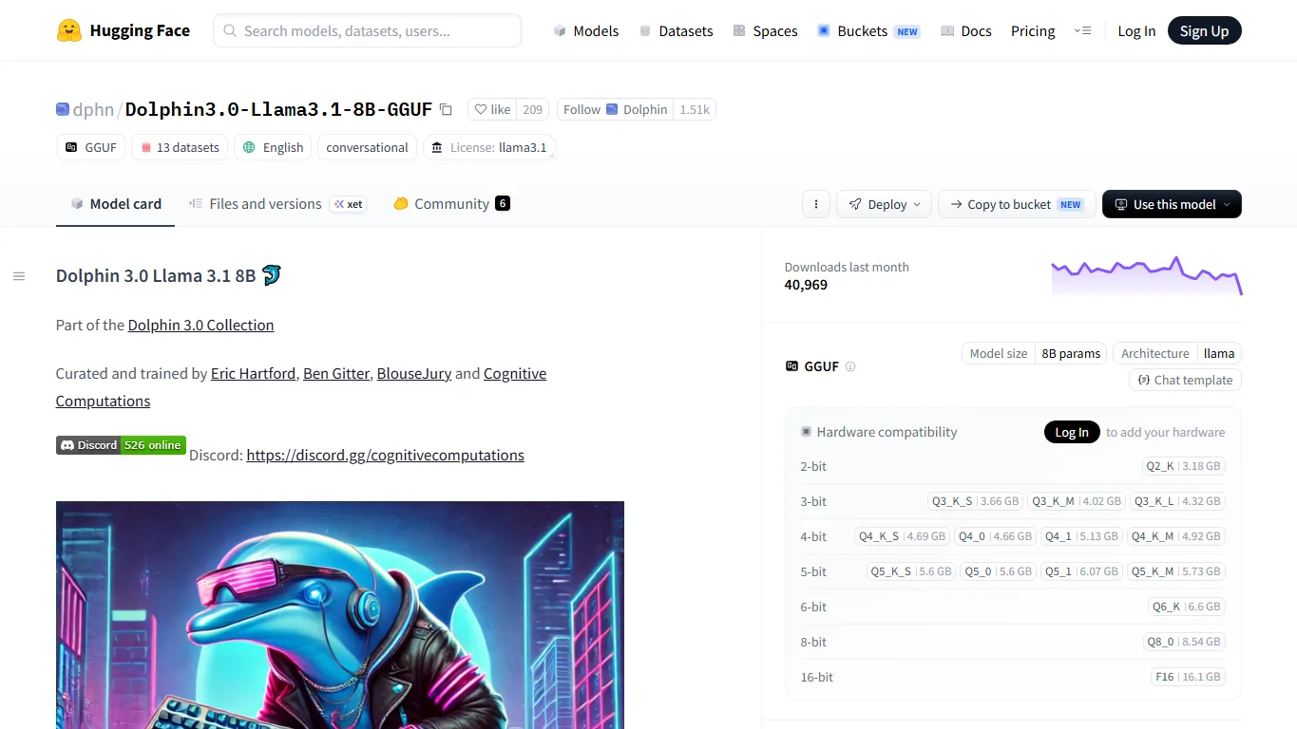Click the downloads trend chart
Viewport: 1297px width, 729px height.
1147,275
